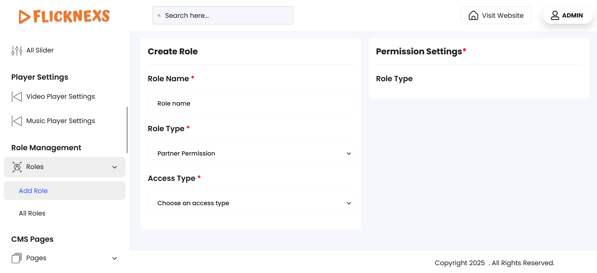597x273 pixels.
Task: Click the Roles user network icon
Action: coord(17,167)
